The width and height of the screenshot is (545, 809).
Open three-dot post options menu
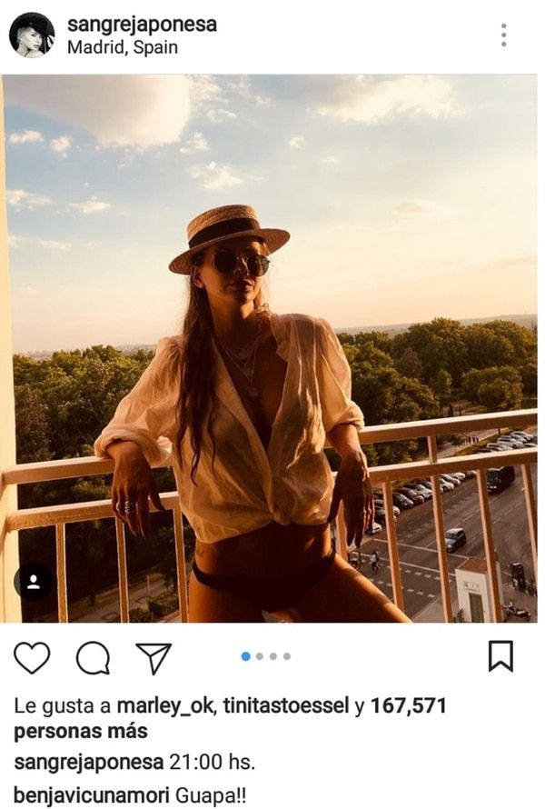(503, 35)
